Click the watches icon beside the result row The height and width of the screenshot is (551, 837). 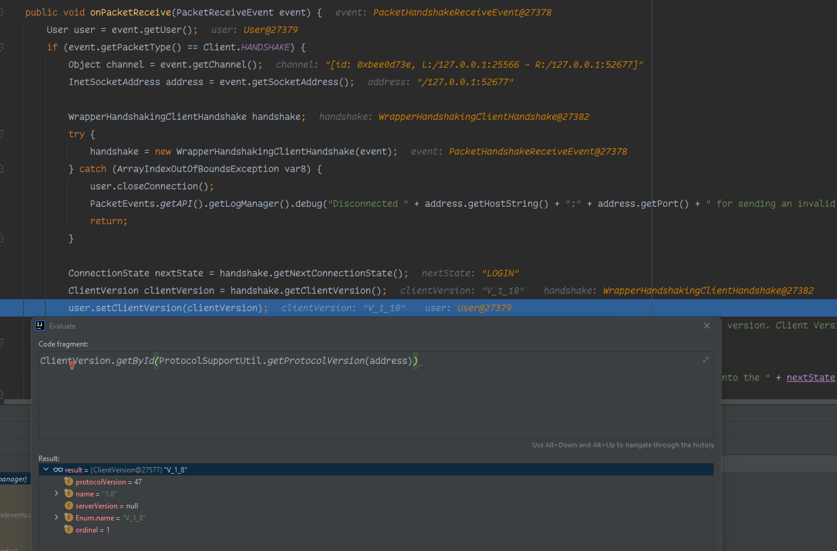click(59, 469)
